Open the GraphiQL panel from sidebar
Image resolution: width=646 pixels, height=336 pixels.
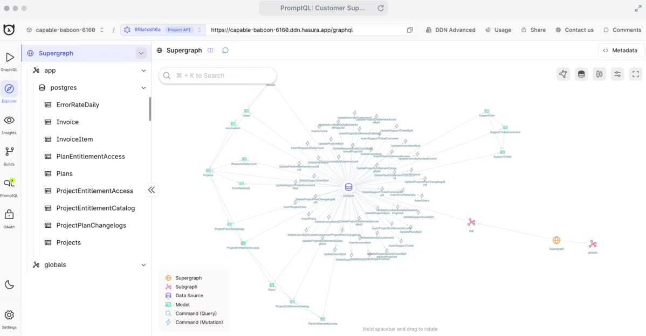tap(9, 61)
